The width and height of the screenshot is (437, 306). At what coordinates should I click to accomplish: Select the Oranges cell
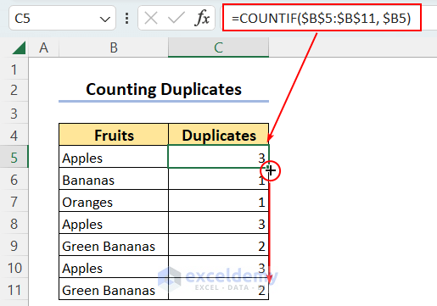114,202
